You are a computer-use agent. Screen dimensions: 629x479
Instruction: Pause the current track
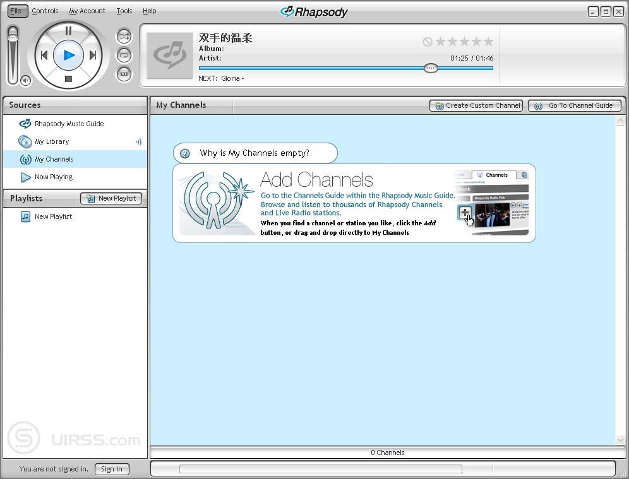[68, 31]
